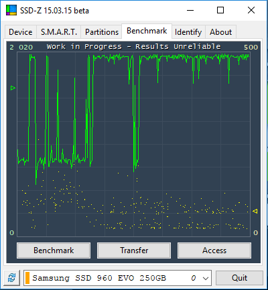
Task: Show the About tab
Action: click(x=220, y=32)
